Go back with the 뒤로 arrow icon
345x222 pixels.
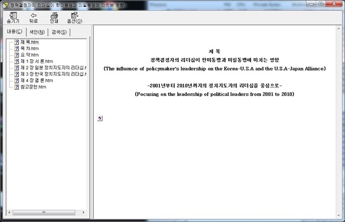(33, 18)
